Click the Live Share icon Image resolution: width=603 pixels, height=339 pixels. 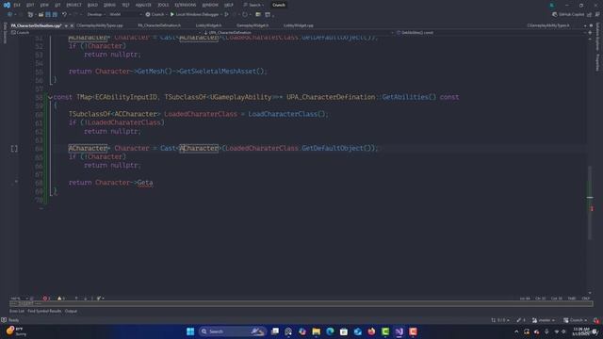click(x=590, y=15)
